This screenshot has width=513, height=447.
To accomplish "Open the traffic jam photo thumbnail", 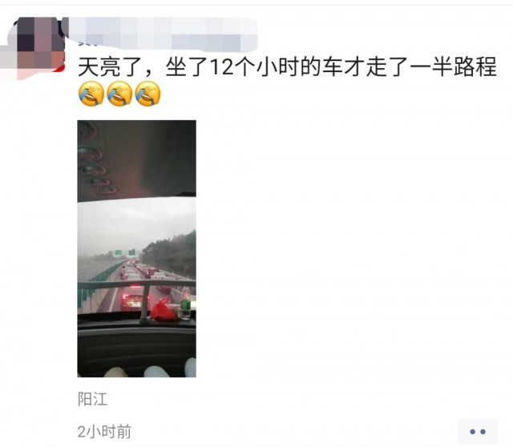I will 137,248.
